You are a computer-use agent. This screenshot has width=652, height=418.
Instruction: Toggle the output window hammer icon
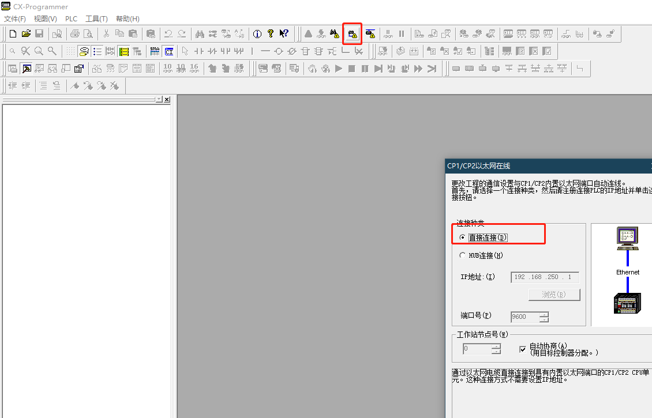tap(27, 69)
